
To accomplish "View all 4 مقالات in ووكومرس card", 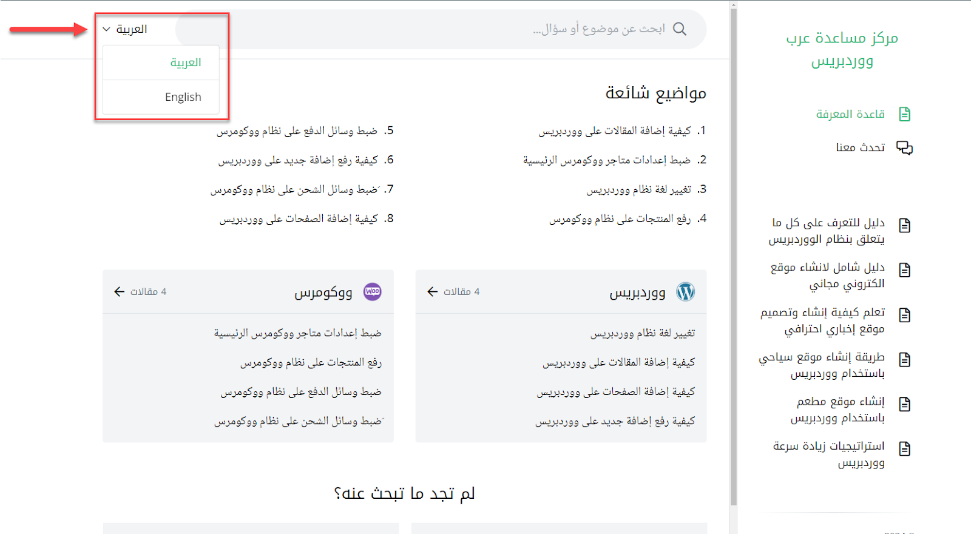I will pyautogui.click(x=148, y=292).
